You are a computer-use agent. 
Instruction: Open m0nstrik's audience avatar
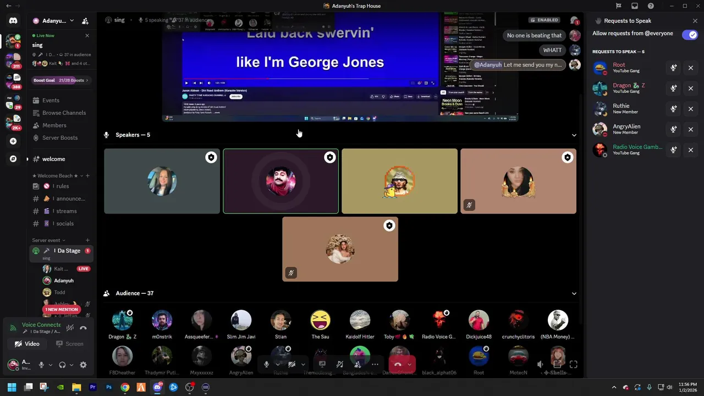pos(162,320)
